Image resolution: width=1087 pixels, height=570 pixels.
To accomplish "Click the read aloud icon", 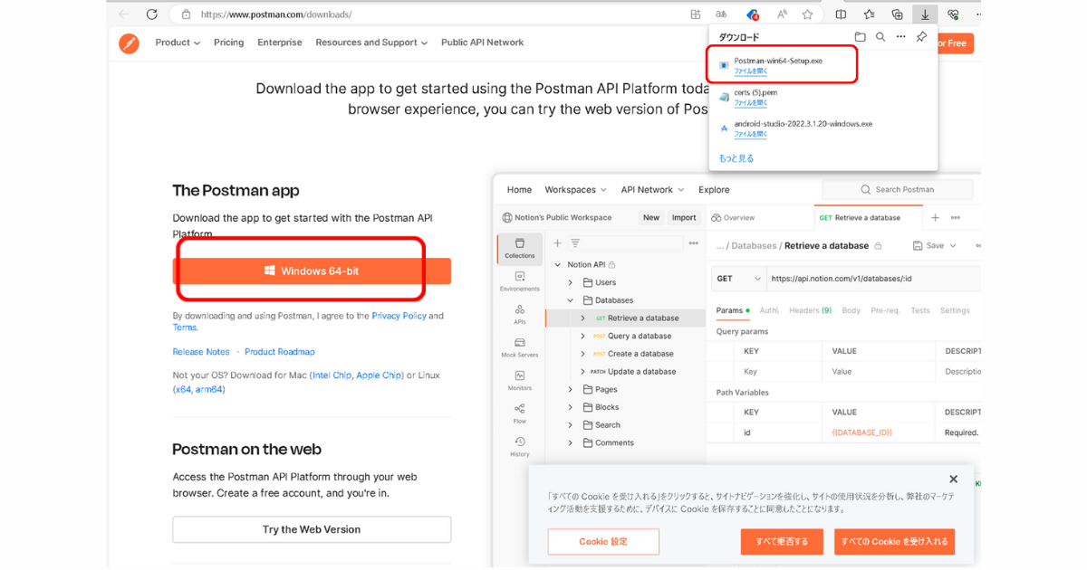I will (x=782, y=14).
